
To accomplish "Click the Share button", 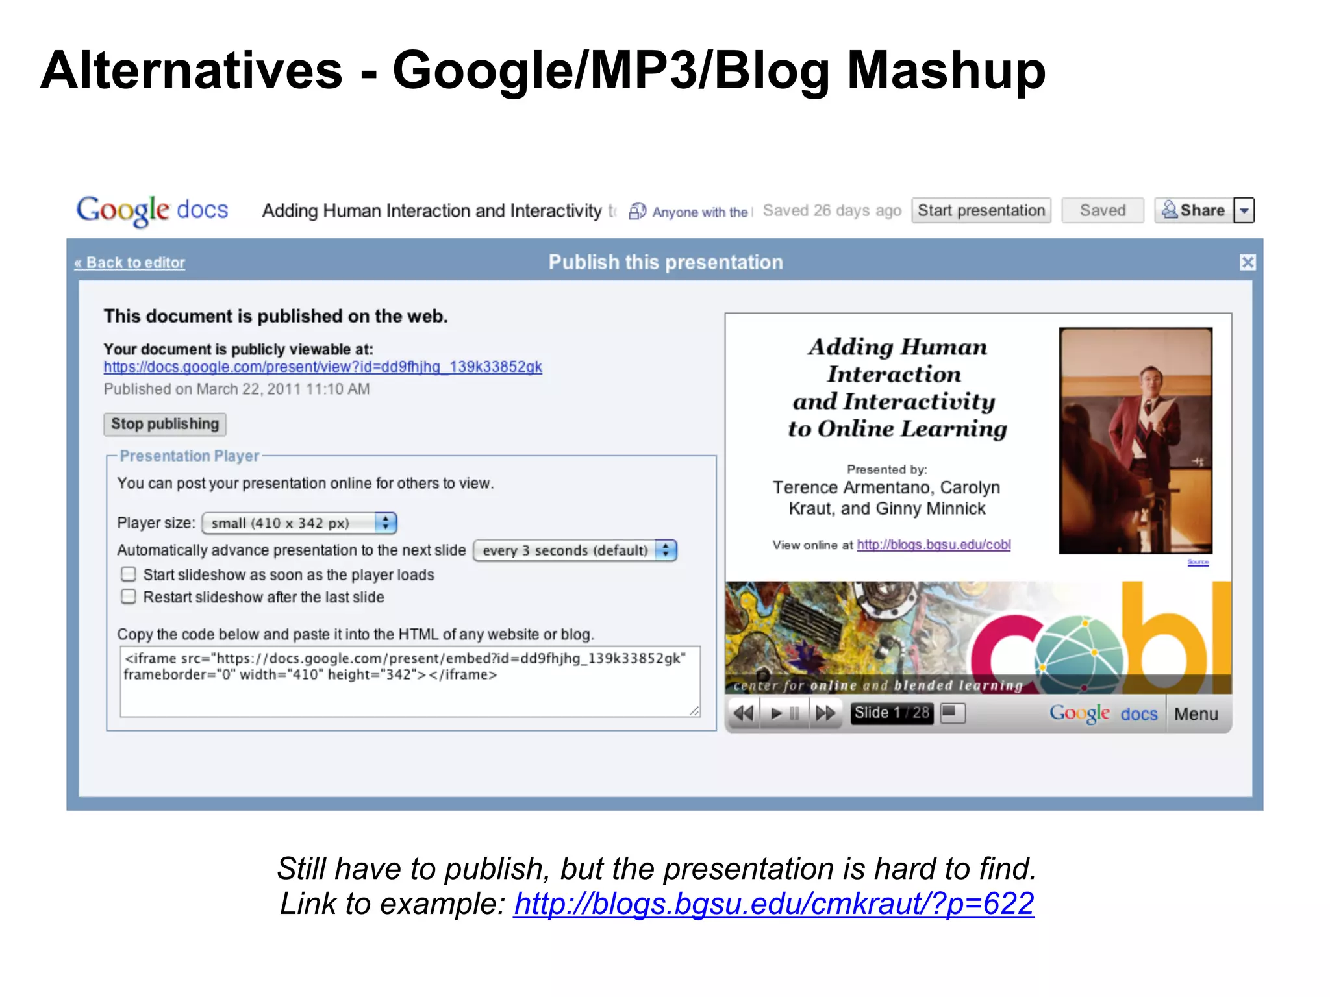I will (1193, 210).
